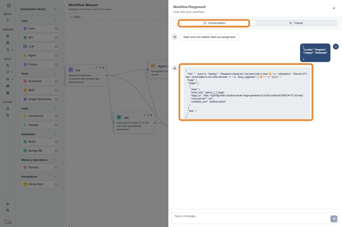
Task: Collapse the Databases section
Action: (55, 134)
